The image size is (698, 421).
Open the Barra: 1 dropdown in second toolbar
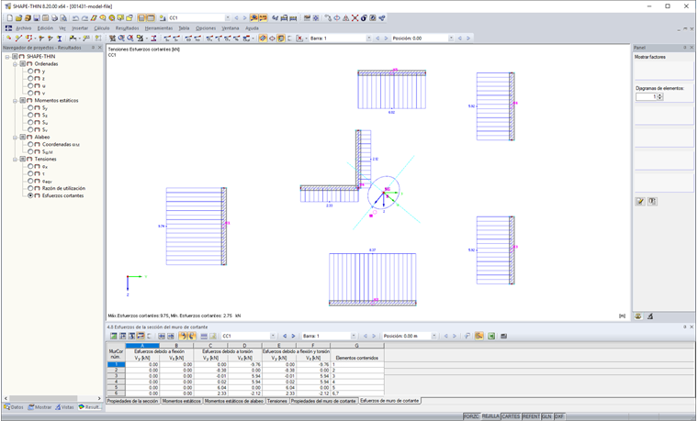[x=368, y=39]
